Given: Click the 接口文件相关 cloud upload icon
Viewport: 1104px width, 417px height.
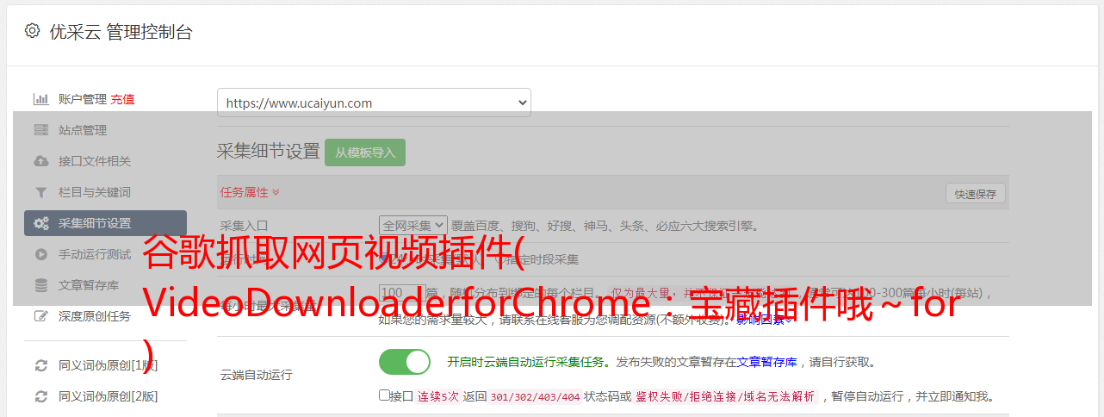Looking at the screenshot, I should coord(40,161).
